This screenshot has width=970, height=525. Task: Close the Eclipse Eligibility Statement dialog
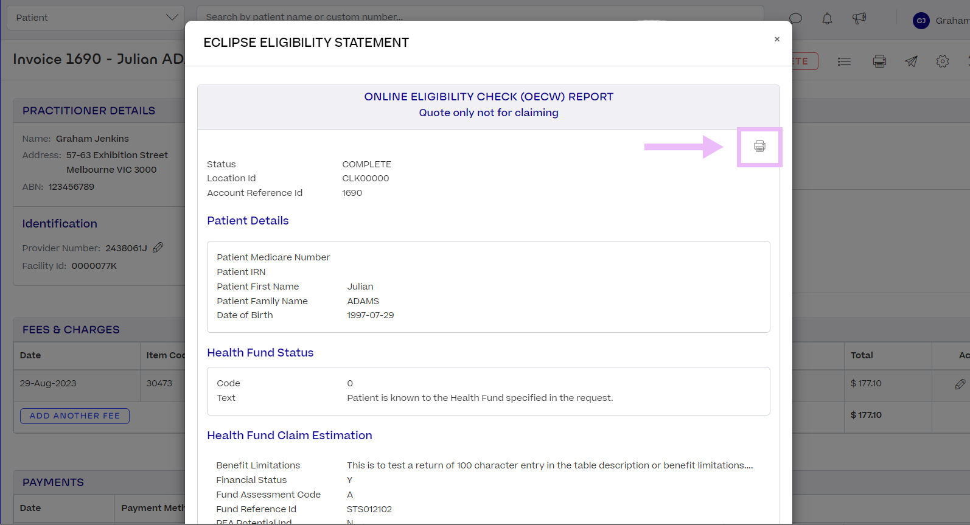pyautogui.click(x=776, y=40)
